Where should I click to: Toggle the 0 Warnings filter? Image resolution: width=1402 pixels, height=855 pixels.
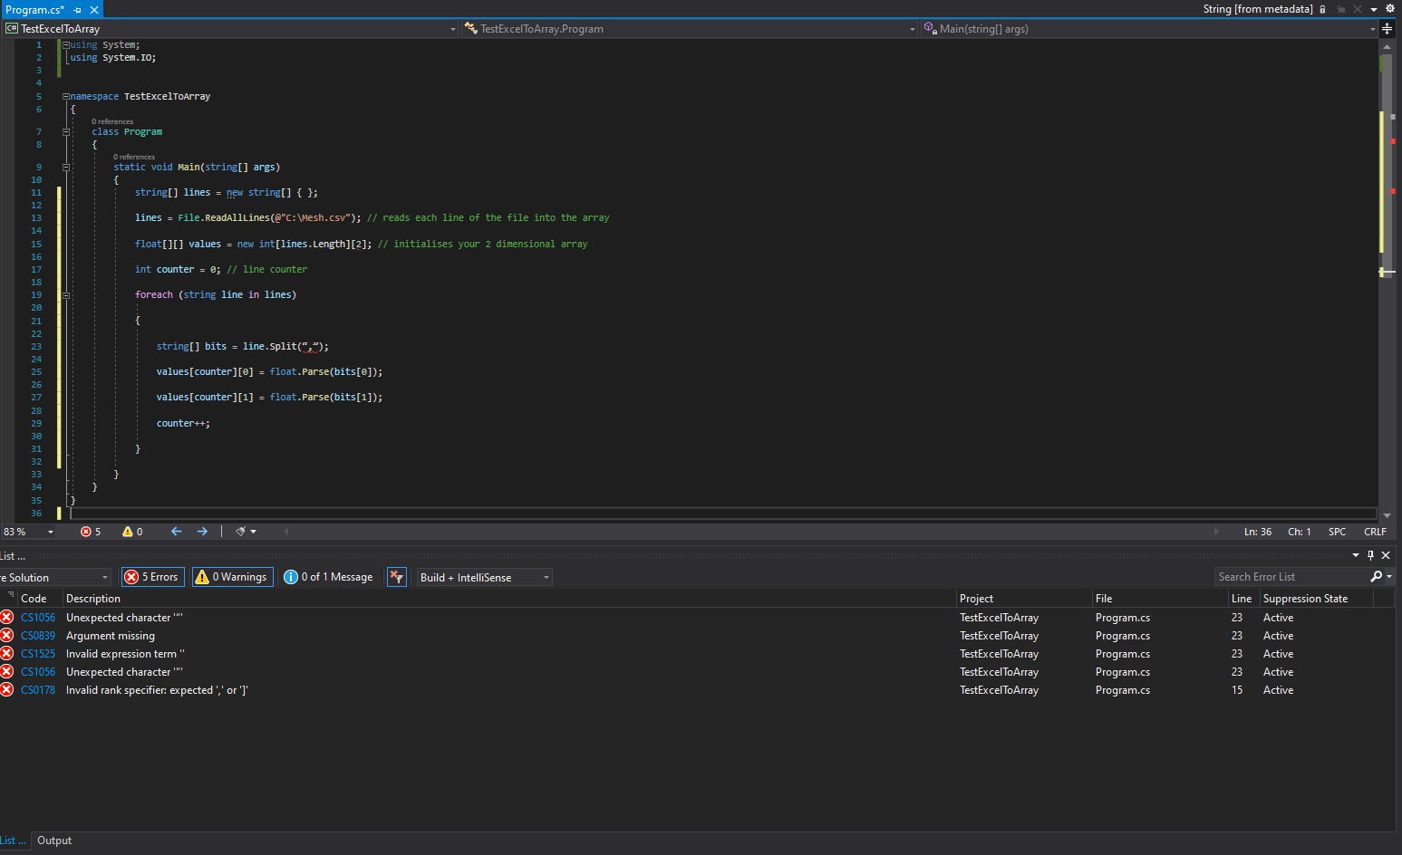tap(232, 577)
